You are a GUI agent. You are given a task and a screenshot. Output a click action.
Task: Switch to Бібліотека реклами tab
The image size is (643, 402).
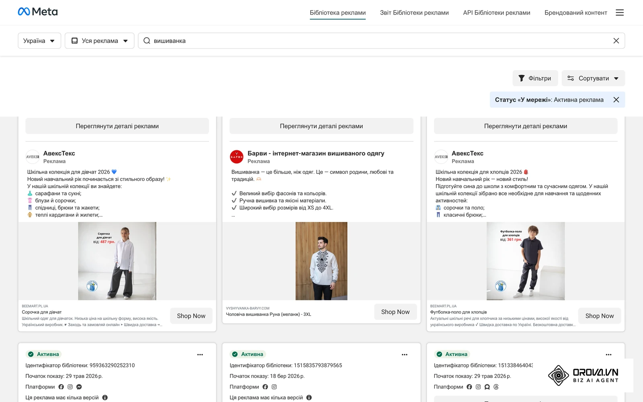338,12
